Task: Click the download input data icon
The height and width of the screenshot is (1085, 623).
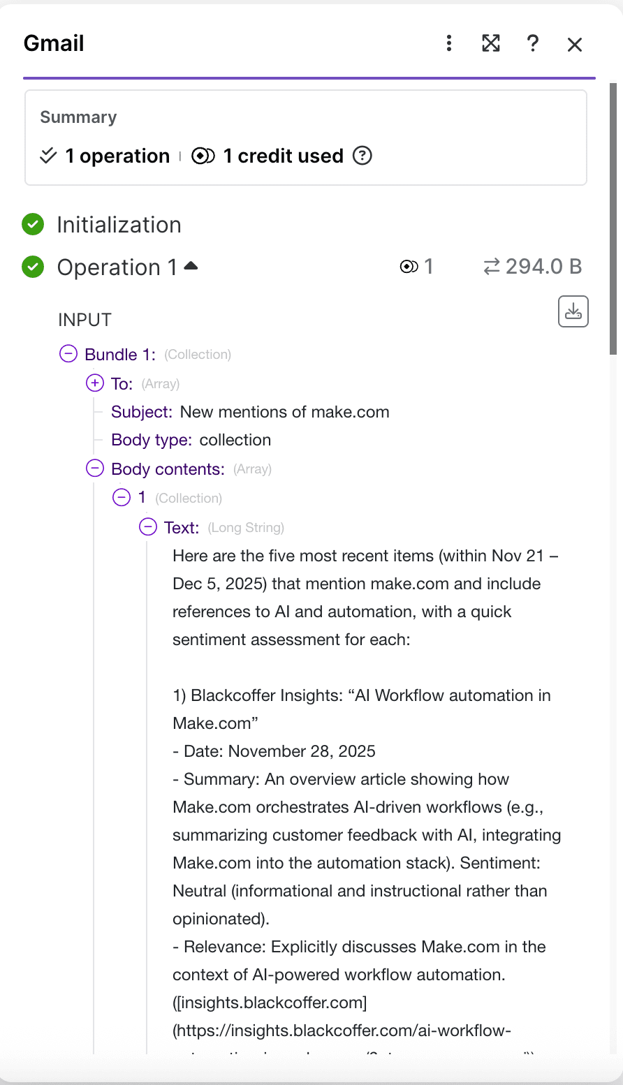Action: pyautogui.click(x=573, y=311)
